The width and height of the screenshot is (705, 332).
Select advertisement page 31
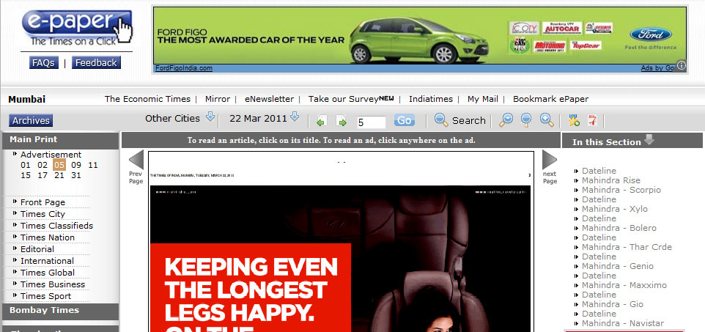[x=76, y=175]
